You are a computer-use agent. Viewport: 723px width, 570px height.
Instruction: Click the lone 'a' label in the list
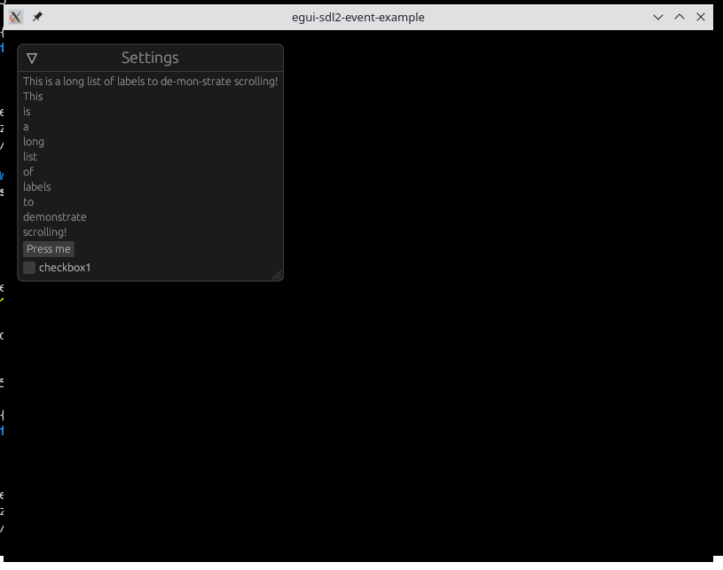(x=25, y=126)
